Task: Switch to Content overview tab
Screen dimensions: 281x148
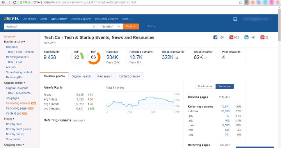Action: (x=130, y=76)
